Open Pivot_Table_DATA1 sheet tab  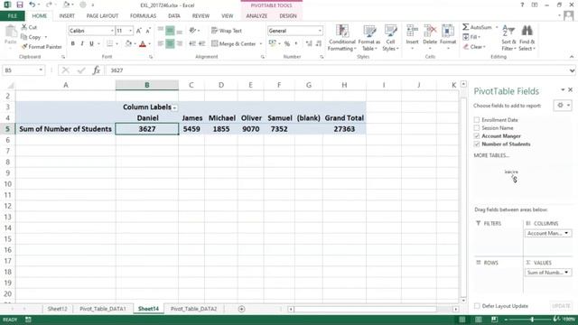103,309
